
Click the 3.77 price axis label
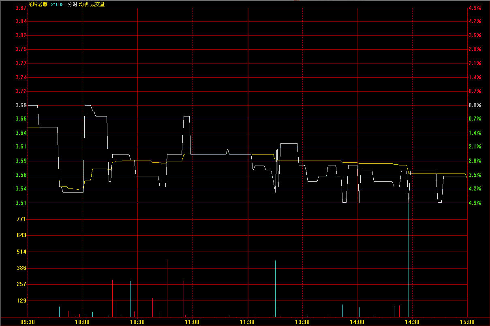click(x=21, y=63)
